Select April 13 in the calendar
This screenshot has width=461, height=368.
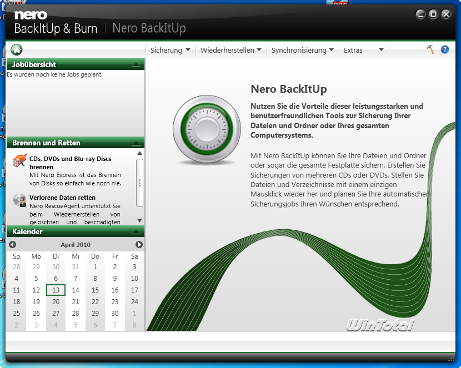pyautogui.click(x=56, y=290)
